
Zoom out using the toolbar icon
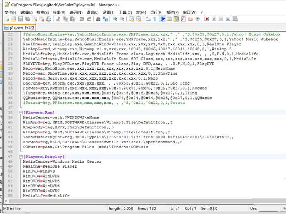pos(122,19)
